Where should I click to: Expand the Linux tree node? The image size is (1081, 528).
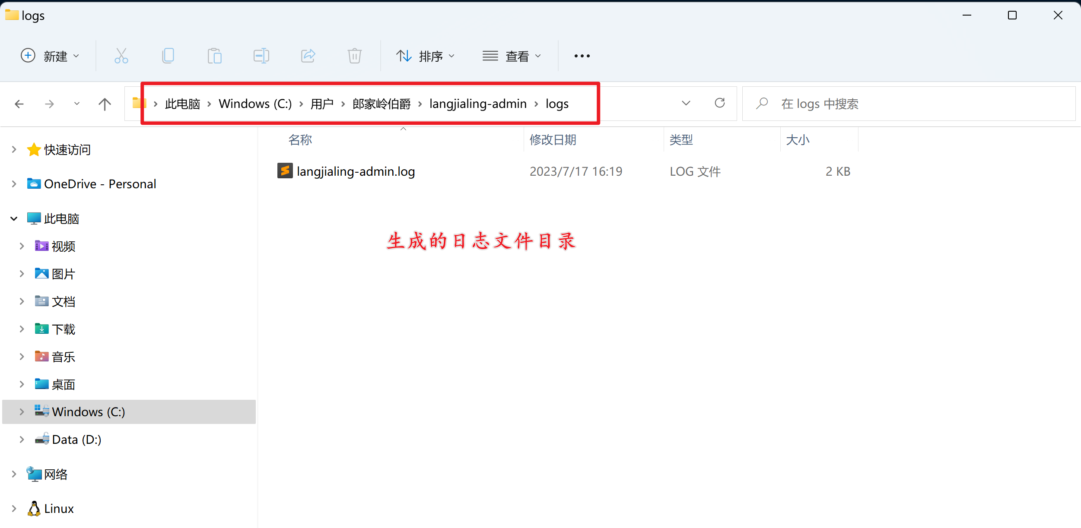(x=14, y=509)
